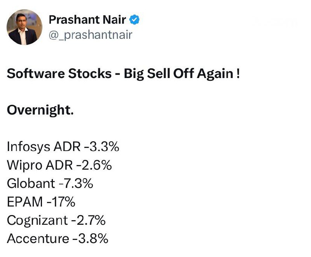Viewport: 311px width, 257px height.
Task: Select the -17% figure beside EPAM
Action: [59, 202]
